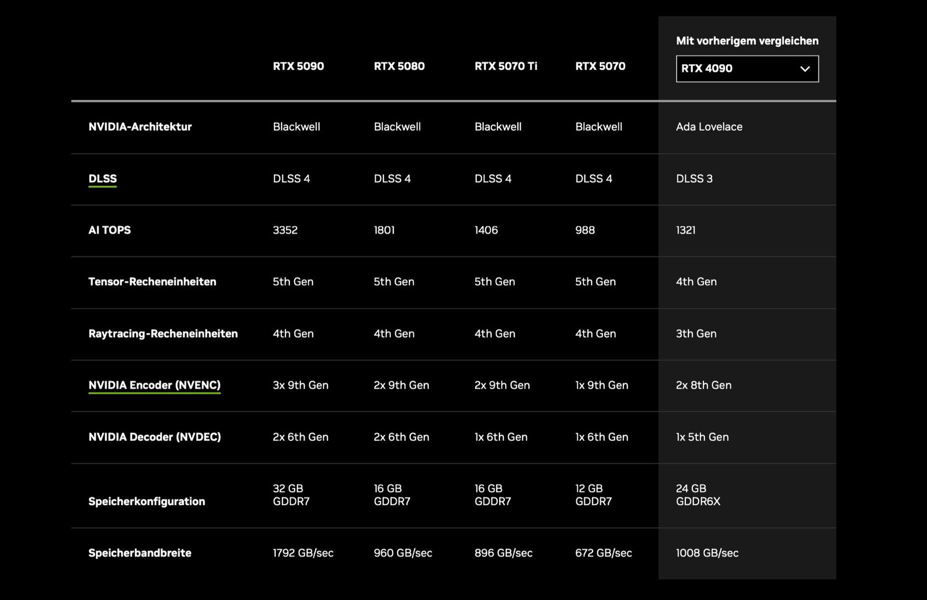The height and width of the screenshot is (600, 927).
Task: Click the AI TOPS row label
Action: (x=110, y=230)
